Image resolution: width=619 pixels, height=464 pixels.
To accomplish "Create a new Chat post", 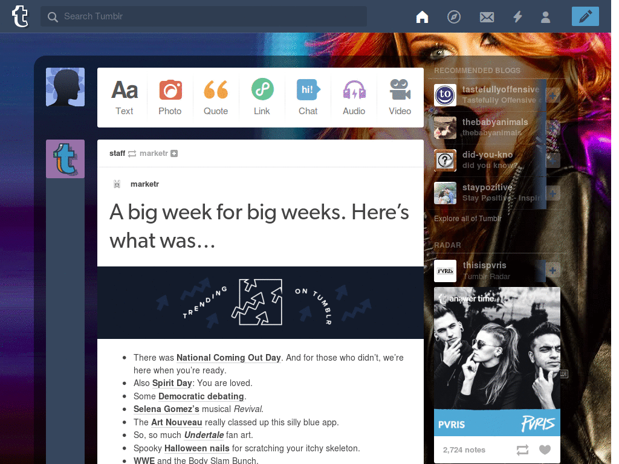I will coord(308,97).
